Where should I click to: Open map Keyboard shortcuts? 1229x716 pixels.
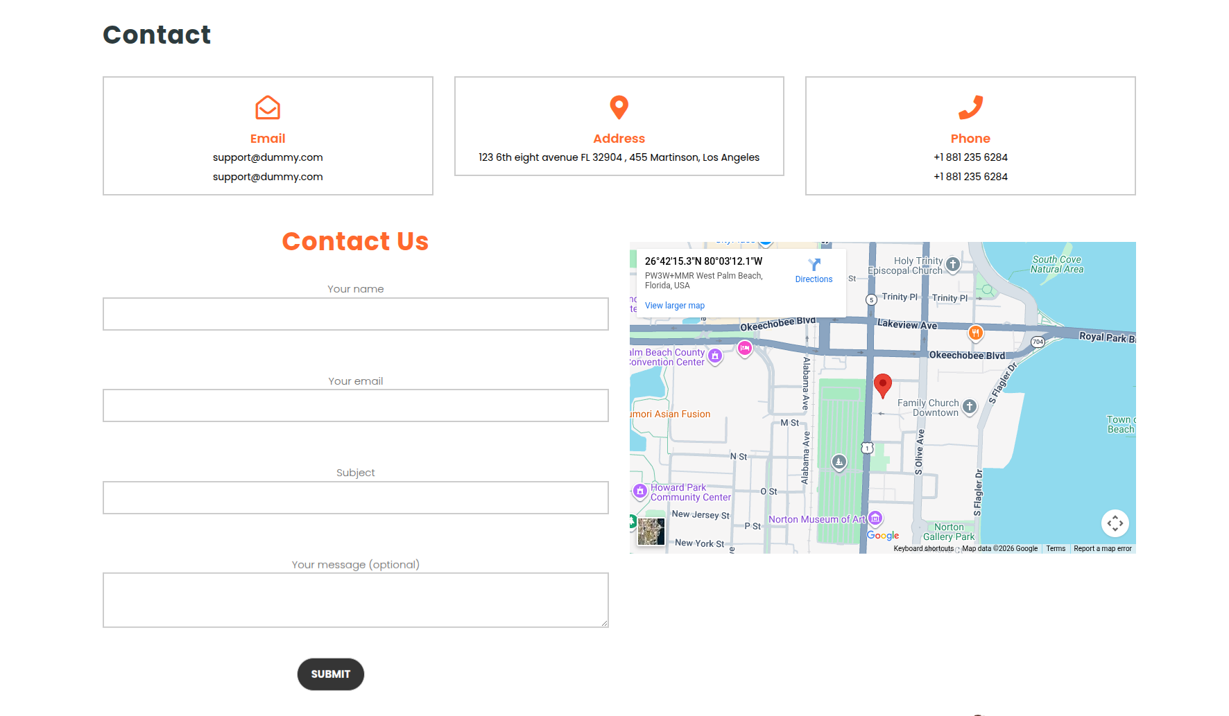923,548
